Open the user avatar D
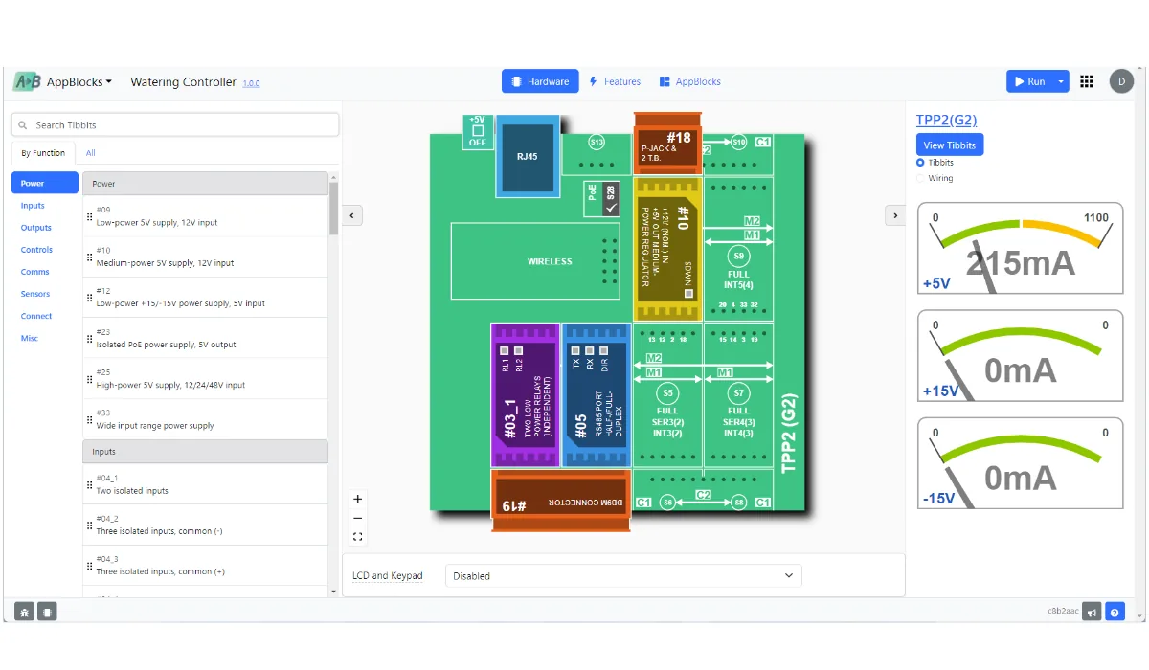Image resolution: width=1149 pixels, height=670 pixels. [x=1121, y=81]
